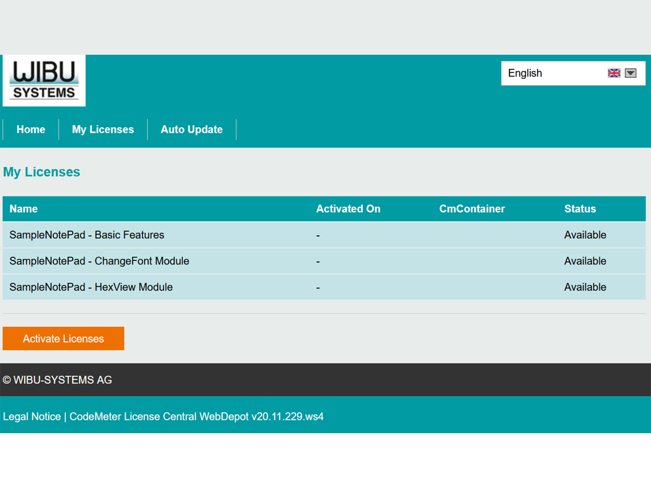
Task: Select the SampleNotePad Basic Features row
Action: [87, 235]
